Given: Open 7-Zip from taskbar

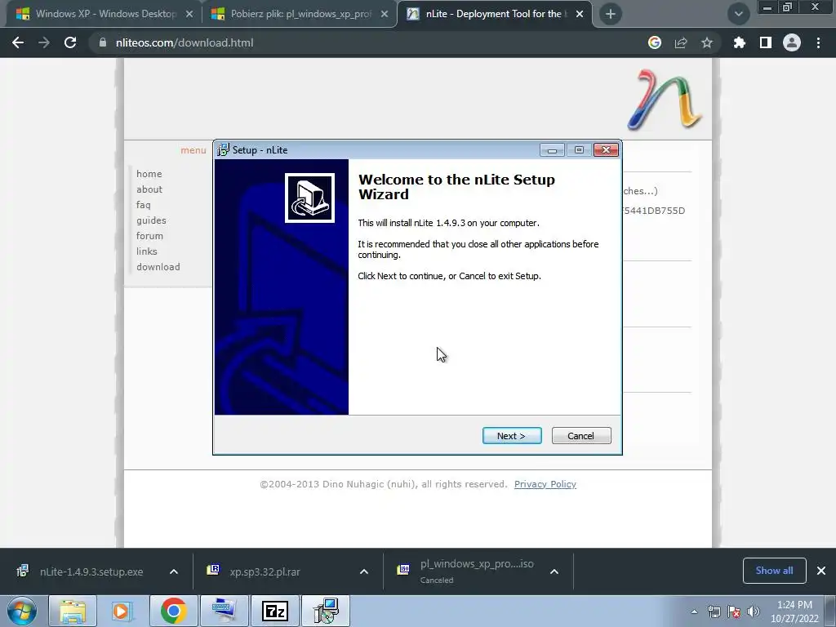Looking at the screenshot, I should pos(275,611).
